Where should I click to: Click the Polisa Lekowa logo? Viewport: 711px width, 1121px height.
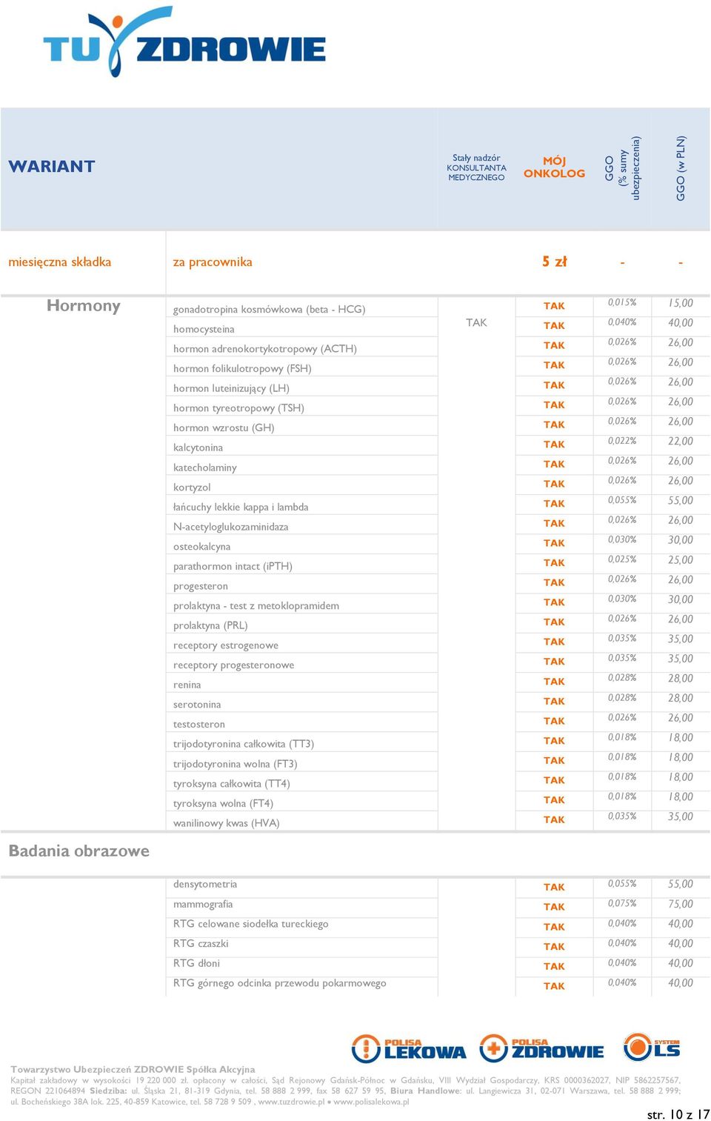pyautogui.click(x=409, y=1048)
